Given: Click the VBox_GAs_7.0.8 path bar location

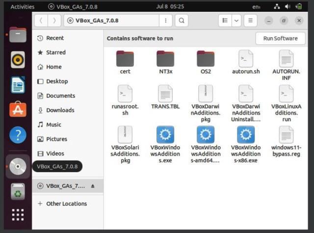Looking at the screenshot, I should 111,21.
